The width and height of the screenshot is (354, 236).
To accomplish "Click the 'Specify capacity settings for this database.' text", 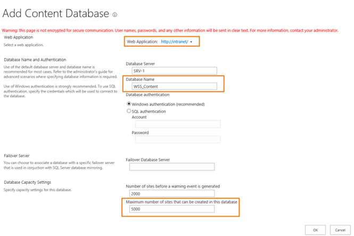I will click(x=37, y=190).
